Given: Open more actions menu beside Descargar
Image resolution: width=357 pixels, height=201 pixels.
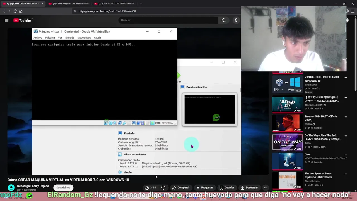Looking at the screenshot, I should tap(266, 188).
